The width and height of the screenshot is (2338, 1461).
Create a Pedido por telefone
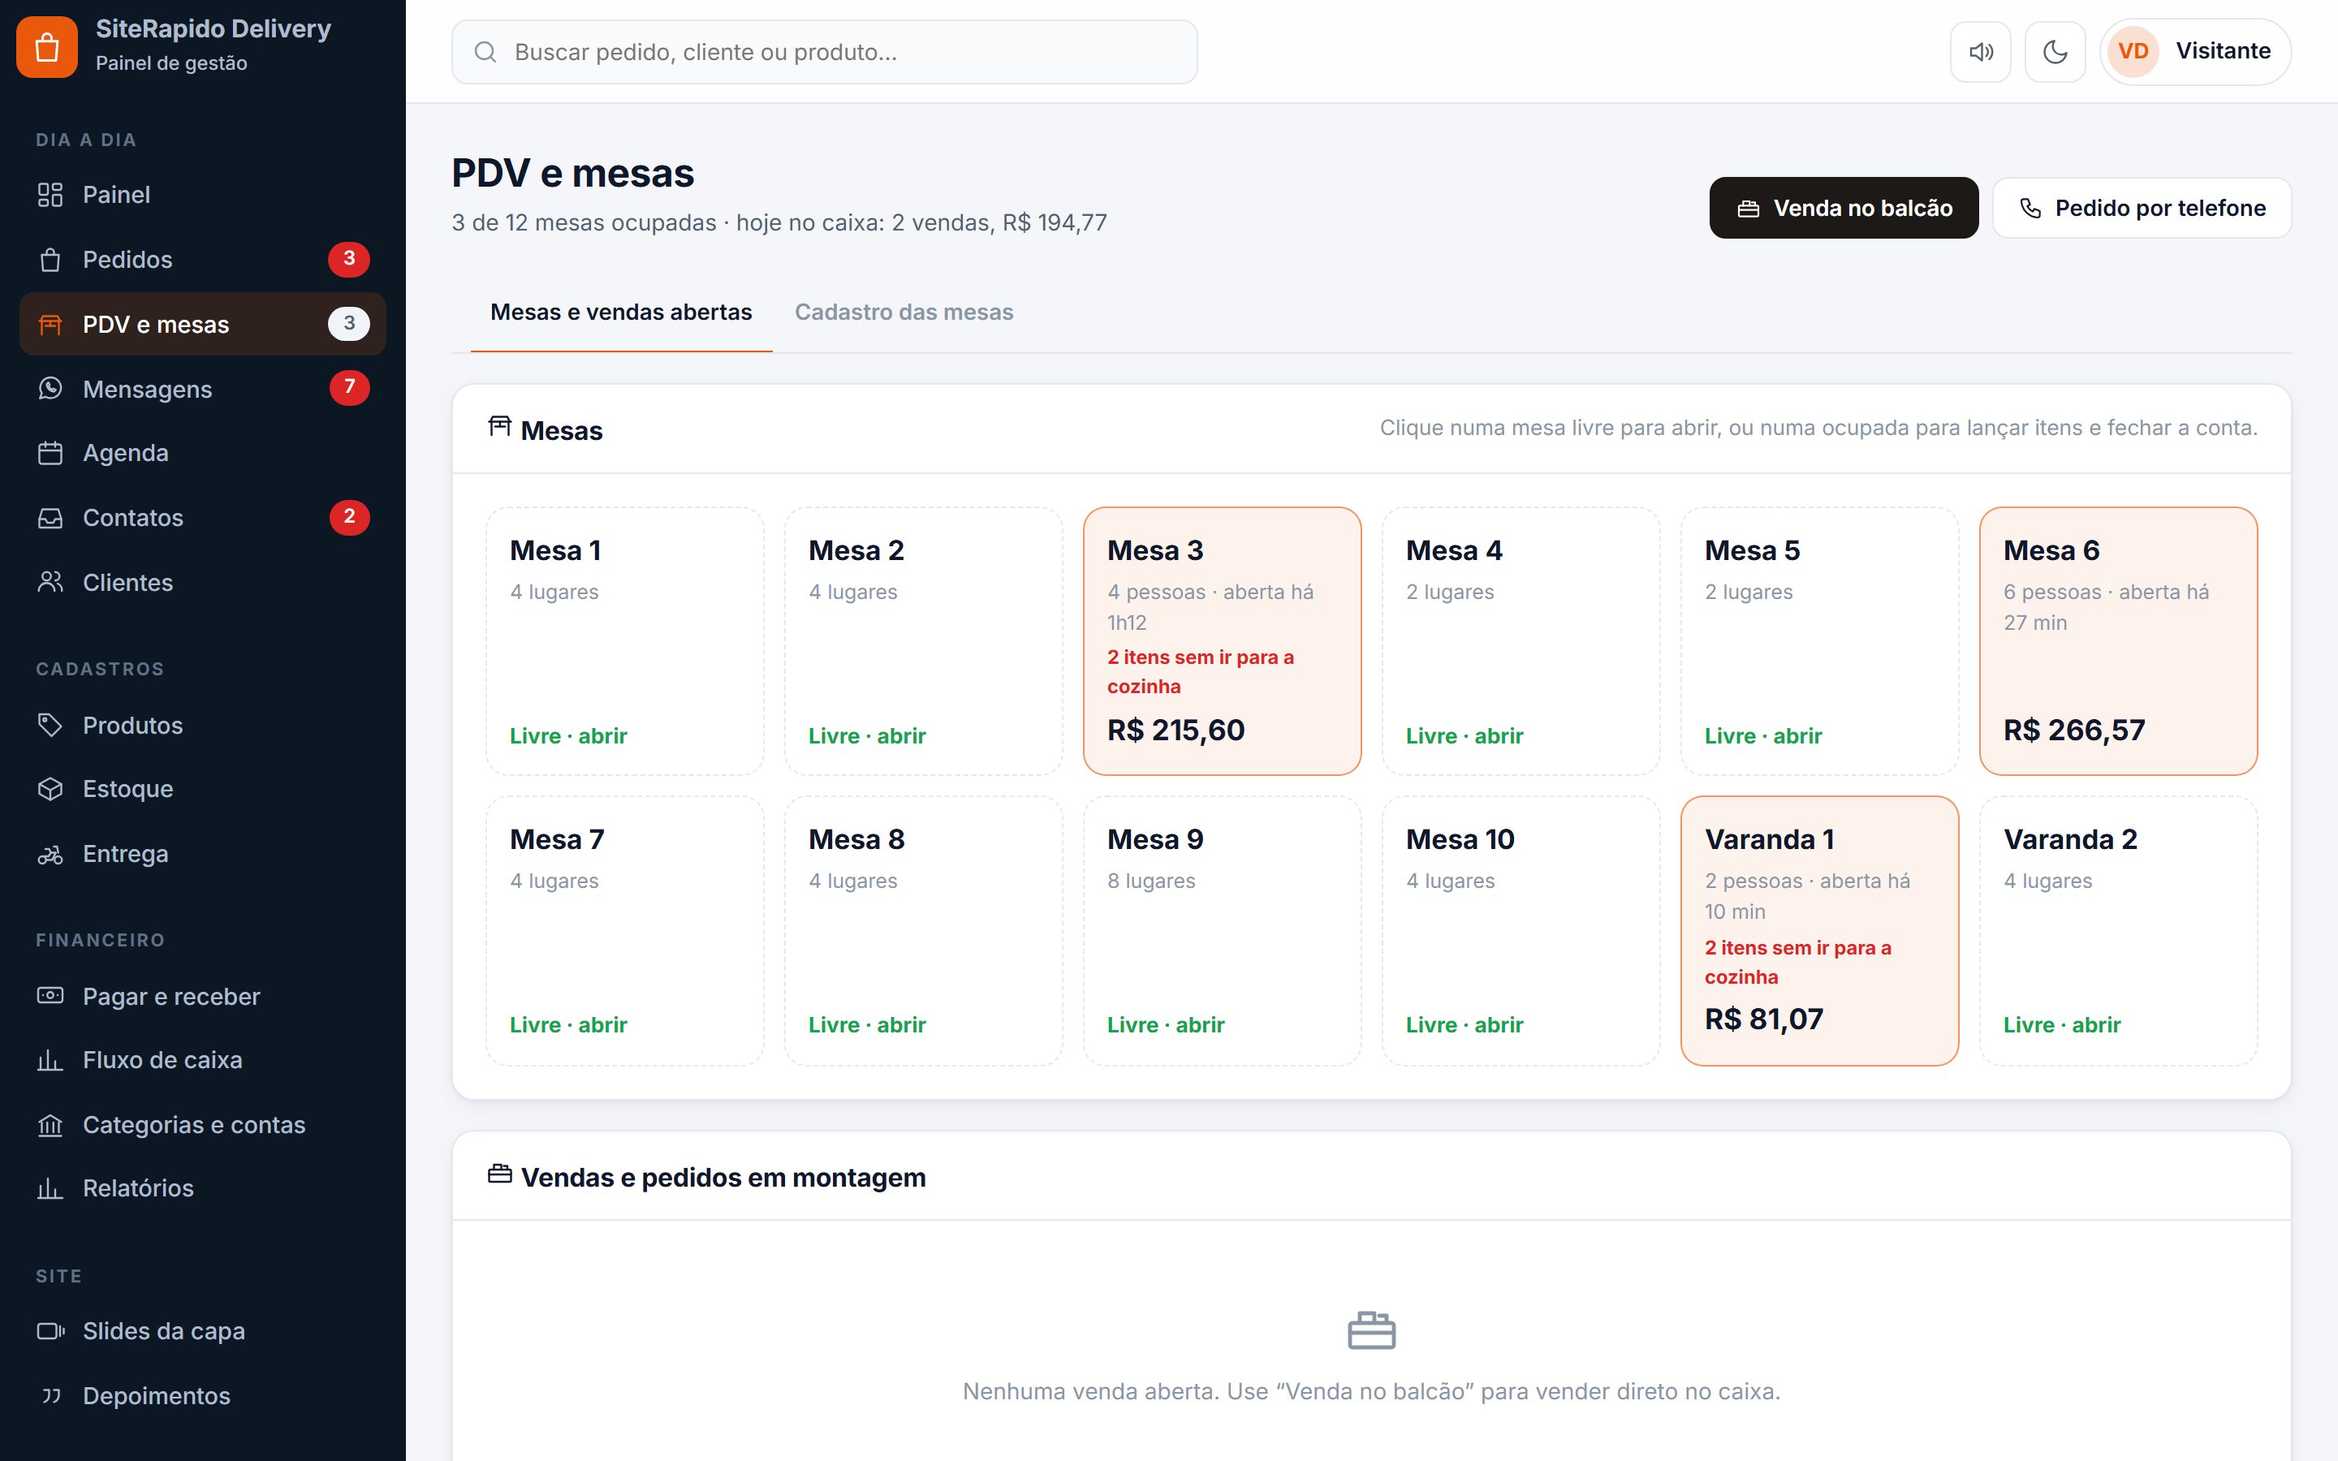2141,208
